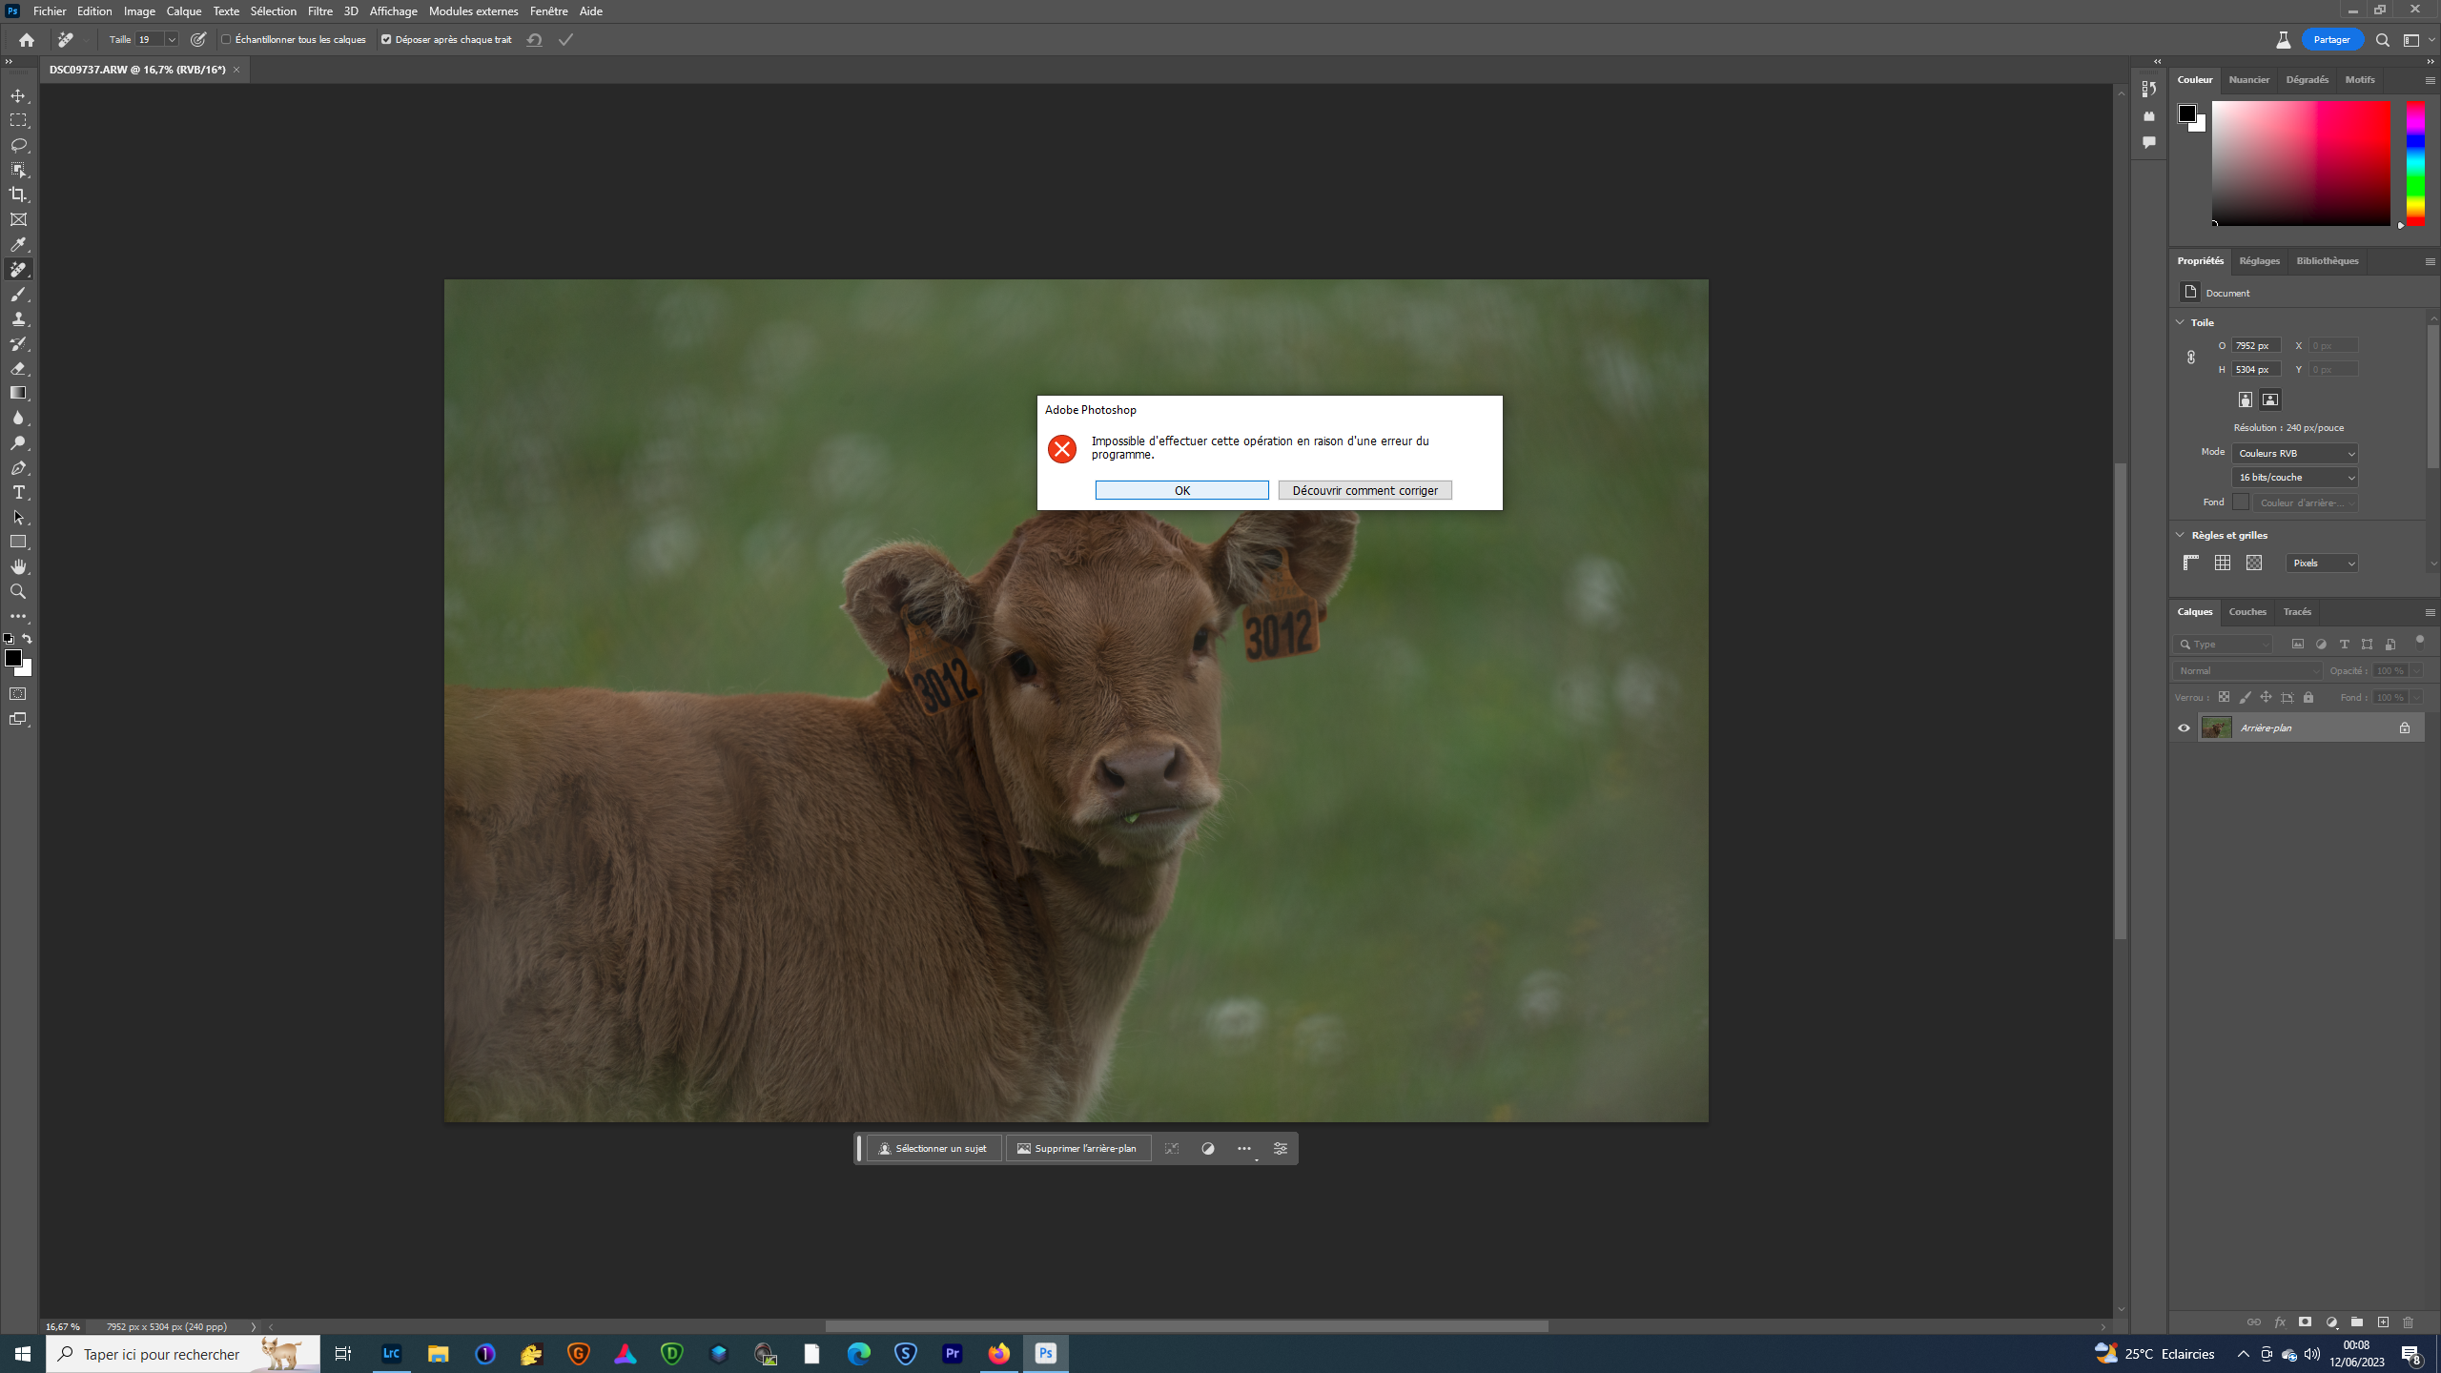Viewport: 2441px width, 1373px height.
Task: Open Lightroom Classic from the taskbar
Action: pos(391,1353)
